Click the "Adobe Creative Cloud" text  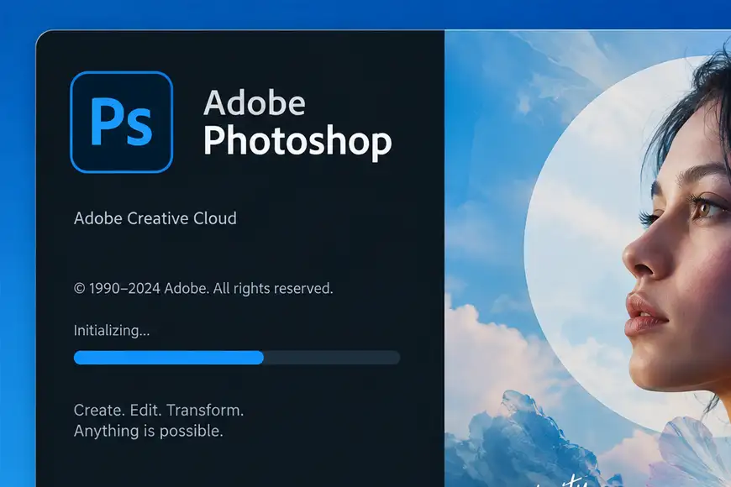155,218
